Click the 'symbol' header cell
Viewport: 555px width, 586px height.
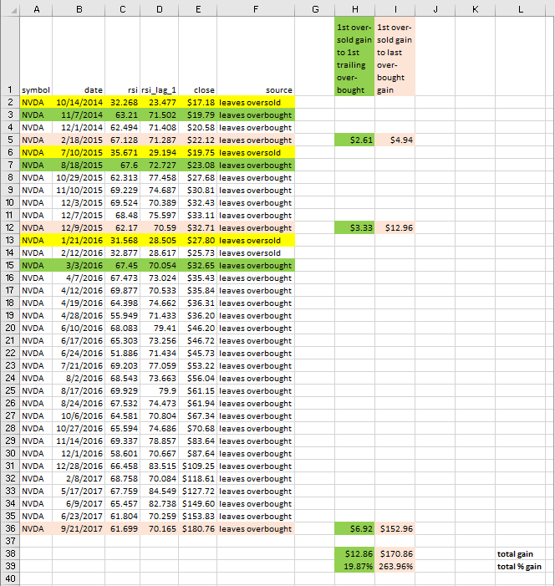click(x=36, y=56)
